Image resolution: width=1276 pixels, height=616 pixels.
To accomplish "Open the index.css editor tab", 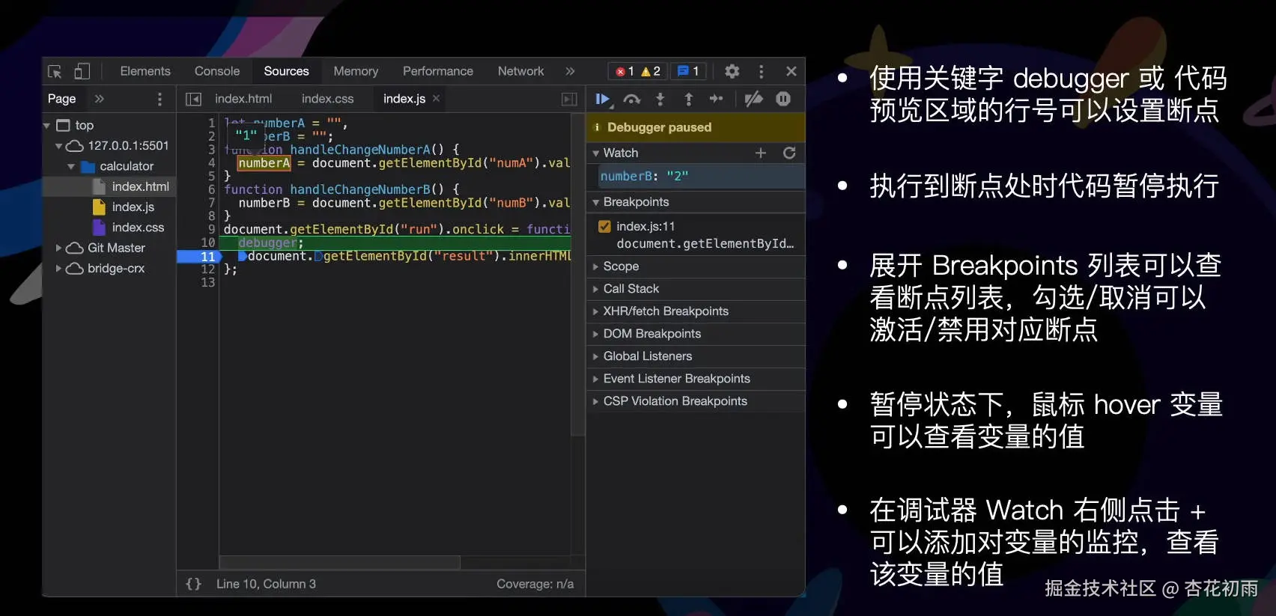I will tap(327, 99).
